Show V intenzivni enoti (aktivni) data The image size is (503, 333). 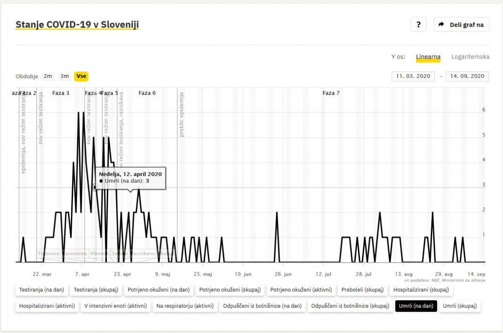pyautogui.click(x=115, y=306)
